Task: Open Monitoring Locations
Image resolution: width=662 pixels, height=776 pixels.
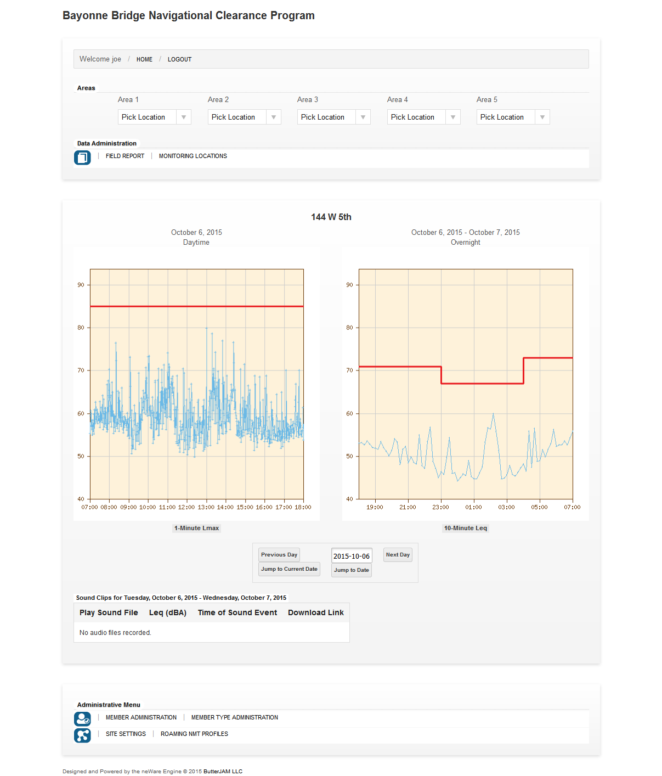Action: point(193,156)
